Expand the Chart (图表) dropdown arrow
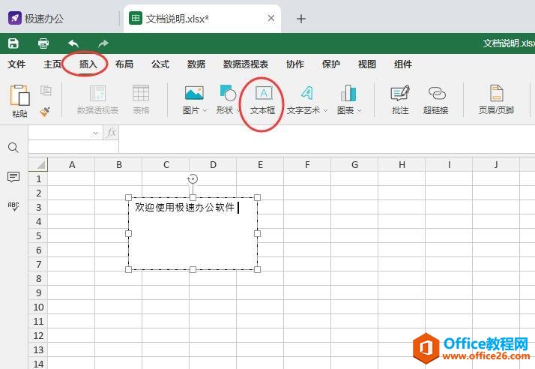The image size is (535, 369). (x=359, y=110)
